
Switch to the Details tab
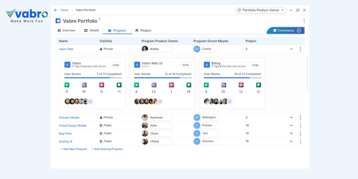[92, 30]
